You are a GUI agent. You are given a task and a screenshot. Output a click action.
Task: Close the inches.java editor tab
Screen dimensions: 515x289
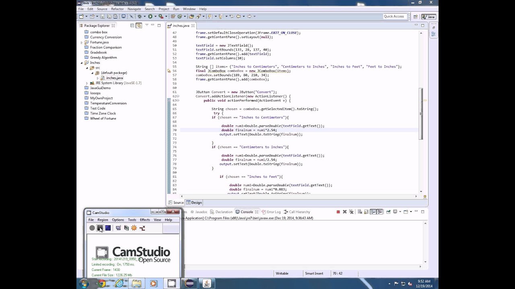(x=193, y=26)
